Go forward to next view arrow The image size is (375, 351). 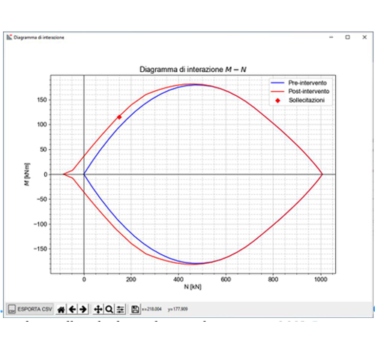(83, 310)
